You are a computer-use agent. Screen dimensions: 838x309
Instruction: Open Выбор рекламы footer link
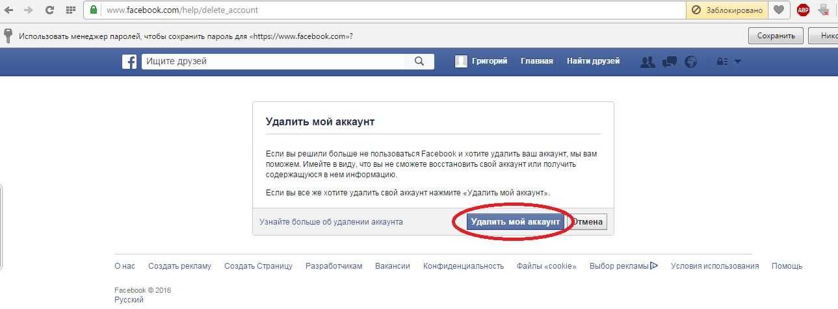(619, 266)
